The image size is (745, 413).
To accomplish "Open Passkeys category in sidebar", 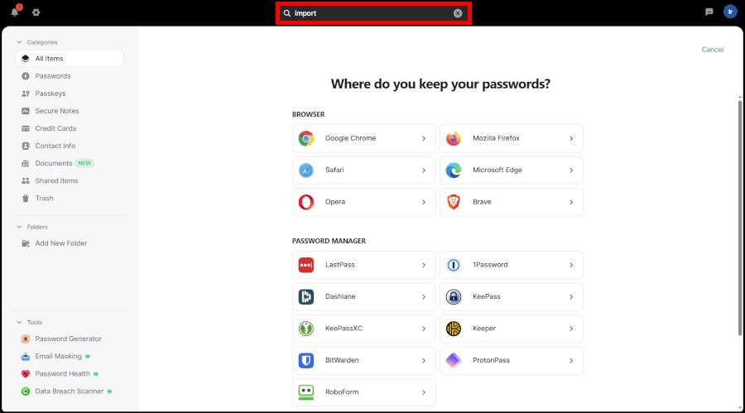I will click(x=50, y=94).
